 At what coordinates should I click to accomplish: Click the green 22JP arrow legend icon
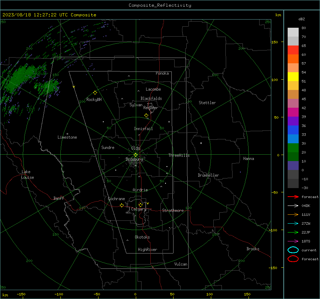(293, 232)
